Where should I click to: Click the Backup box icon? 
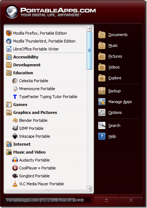(102, 91)
